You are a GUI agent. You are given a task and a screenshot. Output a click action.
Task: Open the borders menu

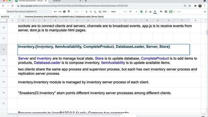pyautogui.click(x=166, y=12)
